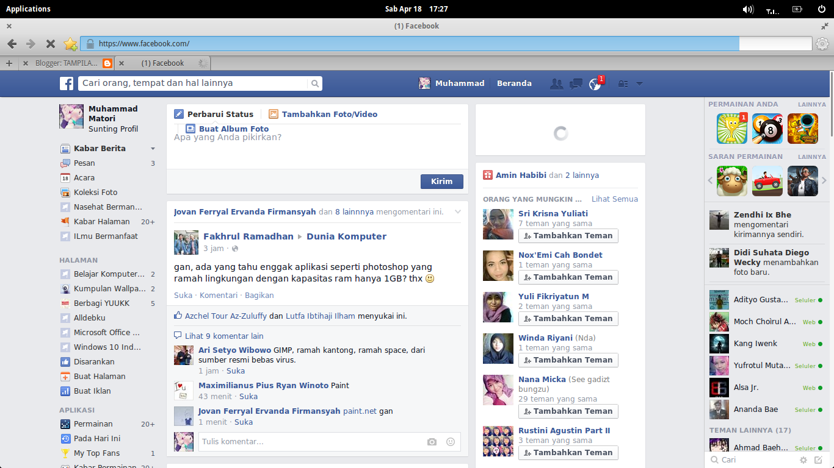This screenshot has width=834, height=468.
Task: Open Pesan in left sidebar
Action: click(84, 163)
